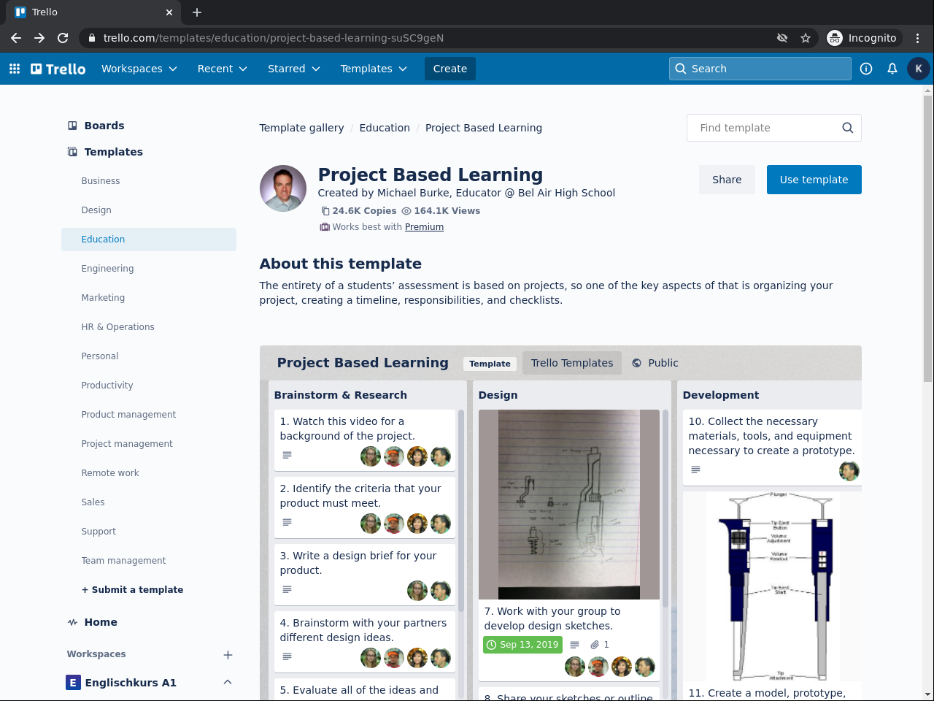This screenshot has width=934, height=701.
Task: Click the Use template button
Action: (814, 180)
